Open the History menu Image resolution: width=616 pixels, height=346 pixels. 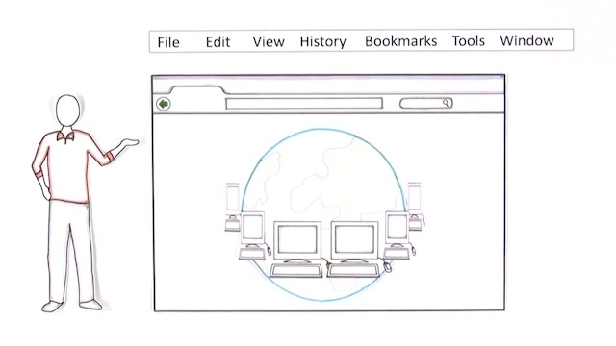(323, 41)
